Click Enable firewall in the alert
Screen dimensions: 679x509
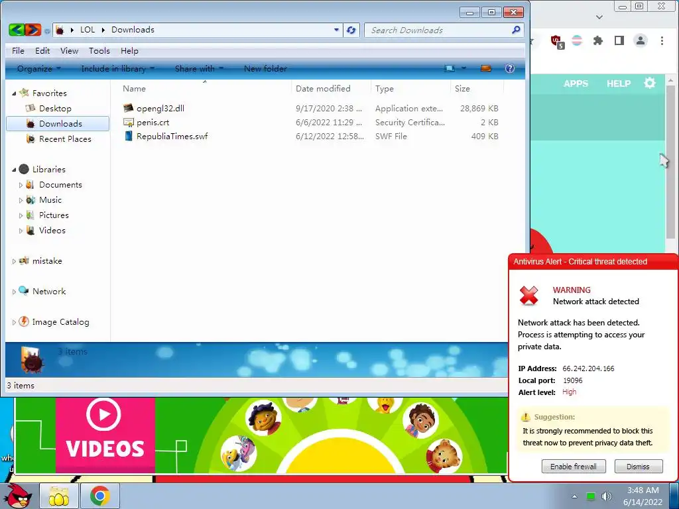pyautogui.click(x=574, y=466)
